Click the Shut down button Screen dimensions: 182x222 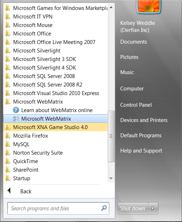tap(133, 208)
